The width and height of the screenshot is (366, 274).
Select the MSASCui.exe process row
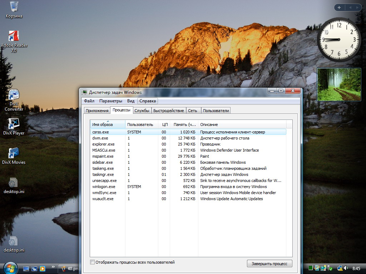tap(188, 150)
